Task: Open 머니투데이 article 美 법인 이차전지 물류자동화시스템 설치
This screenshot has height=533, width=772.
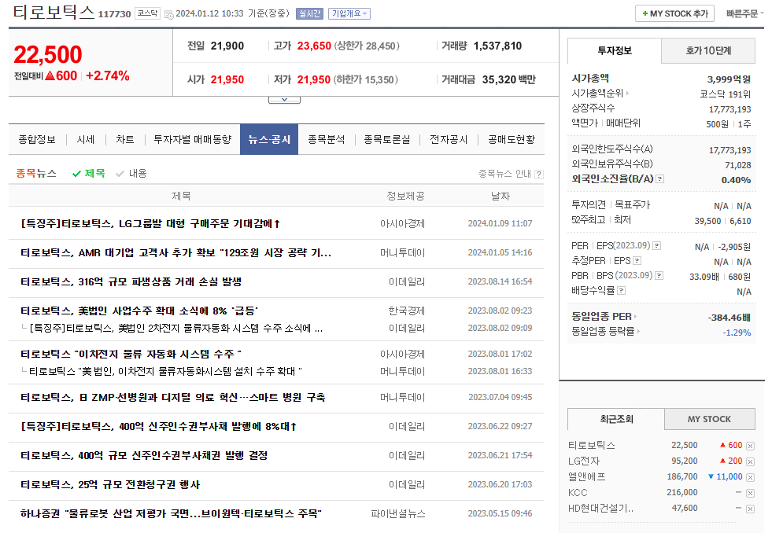Action: (x=165, y=371)
